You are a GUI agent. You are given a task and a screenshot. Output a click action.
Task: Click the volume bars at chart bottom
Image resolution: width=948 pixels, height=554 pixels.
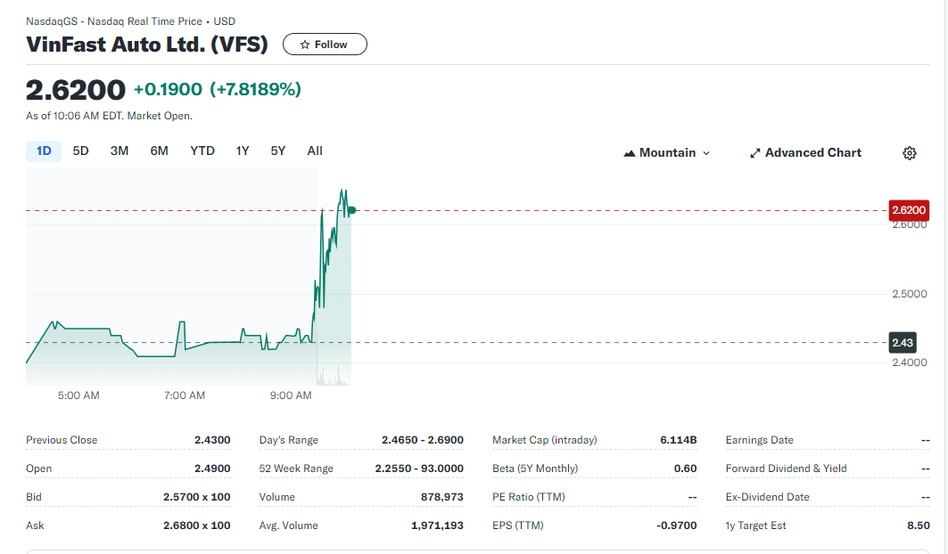[x=334, y=378]
